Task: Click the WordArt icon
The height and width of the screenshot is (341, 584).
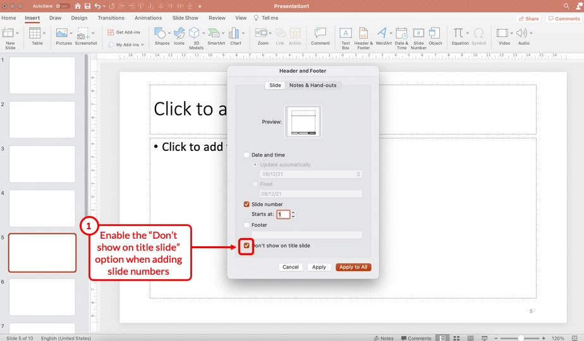Action: click(381, 33)
